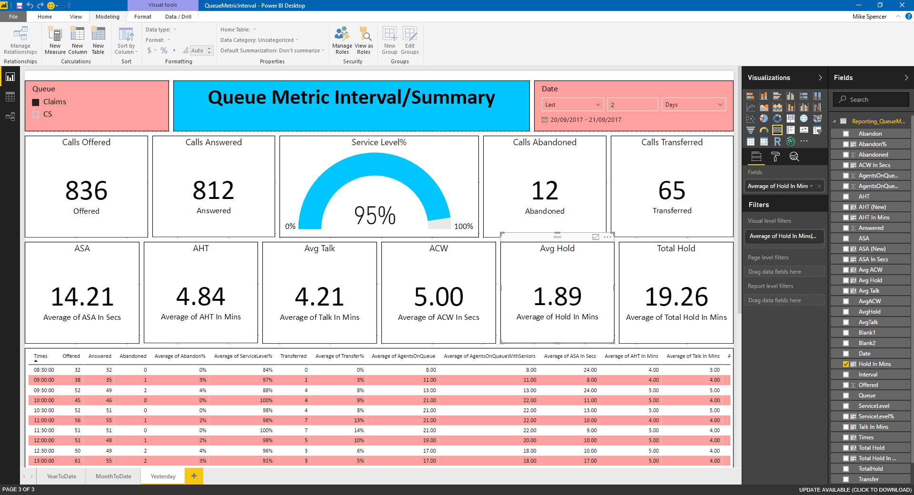Open the YearToDate page tab
This screenshot has height=495, width=914.
tap(61, 476)
